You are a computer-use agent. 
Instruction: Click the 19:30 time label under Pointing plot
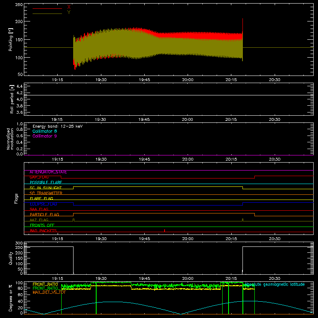(101, 80)
